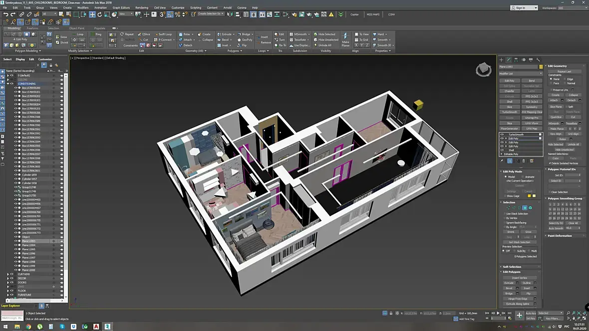Enable the Ignore Backfacing checkbox
Image resolution: width=589 pixels, height=331 pixels.
click(x=504, y=222)
